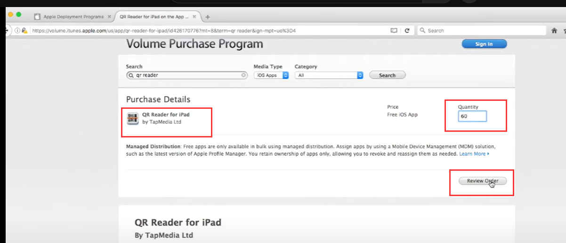Open the Category All dropdown

tap(329, 75)
